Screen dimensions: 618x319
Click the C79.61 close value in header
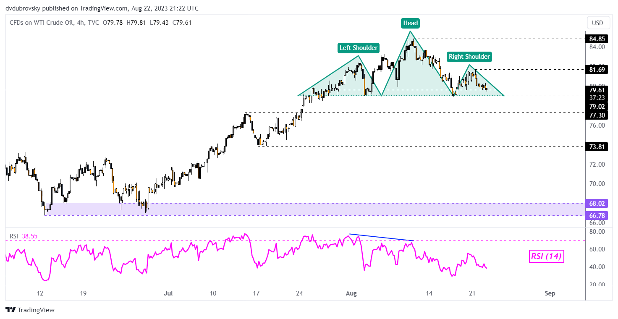(x=182, y=23)
